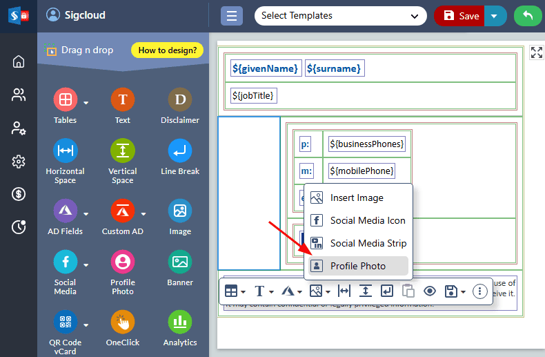Click the Disclaimer element icon

(180, 100)
